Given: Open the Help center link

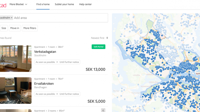Looking at the screenshot, I should (85, 4).
